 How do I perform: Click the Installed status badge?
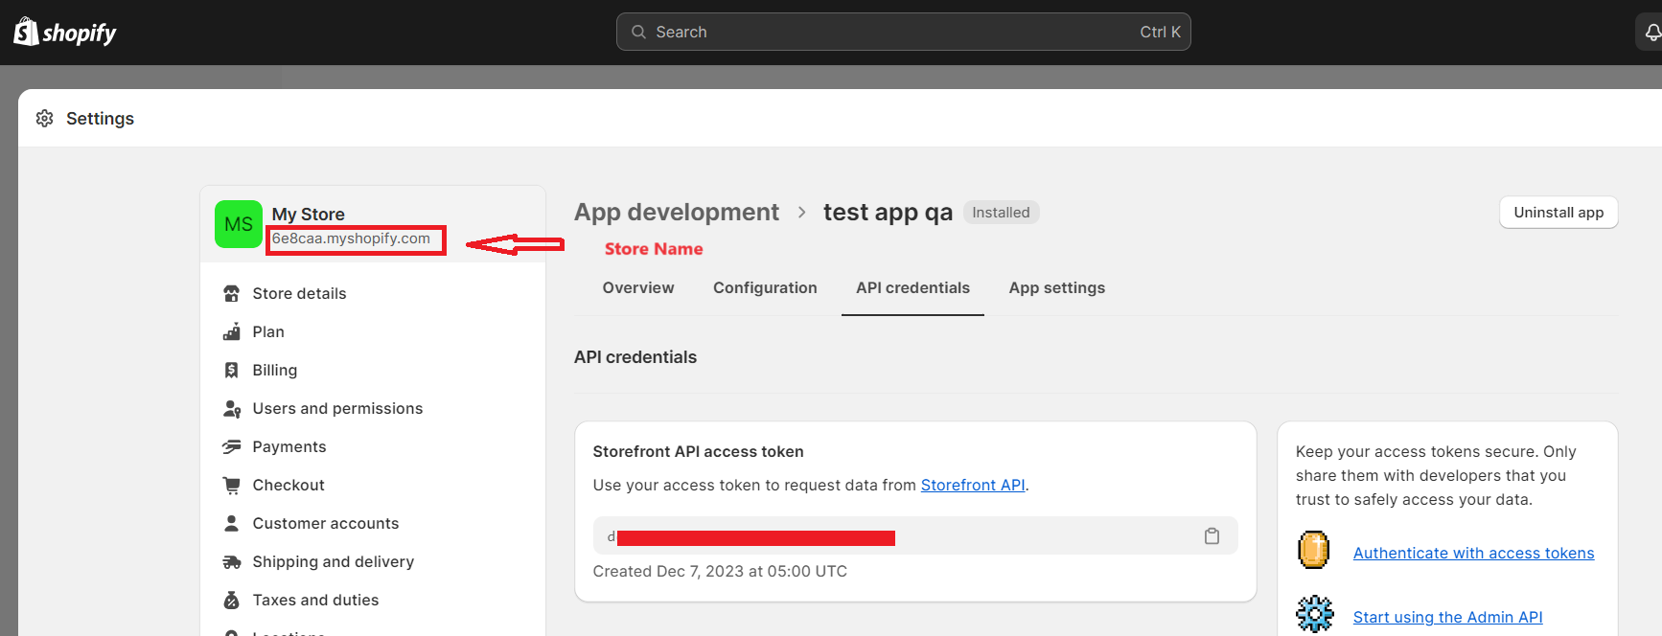[x=1001, y=213]
